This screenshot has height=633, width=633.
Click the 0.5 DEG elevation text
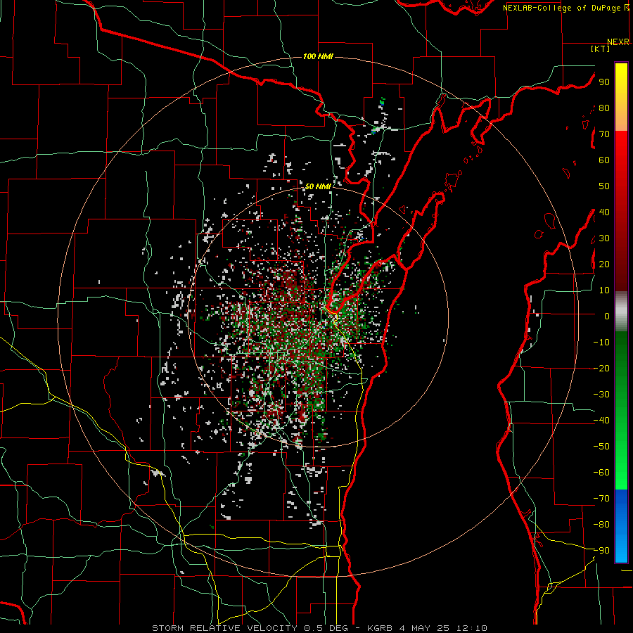tap(331, 628)
